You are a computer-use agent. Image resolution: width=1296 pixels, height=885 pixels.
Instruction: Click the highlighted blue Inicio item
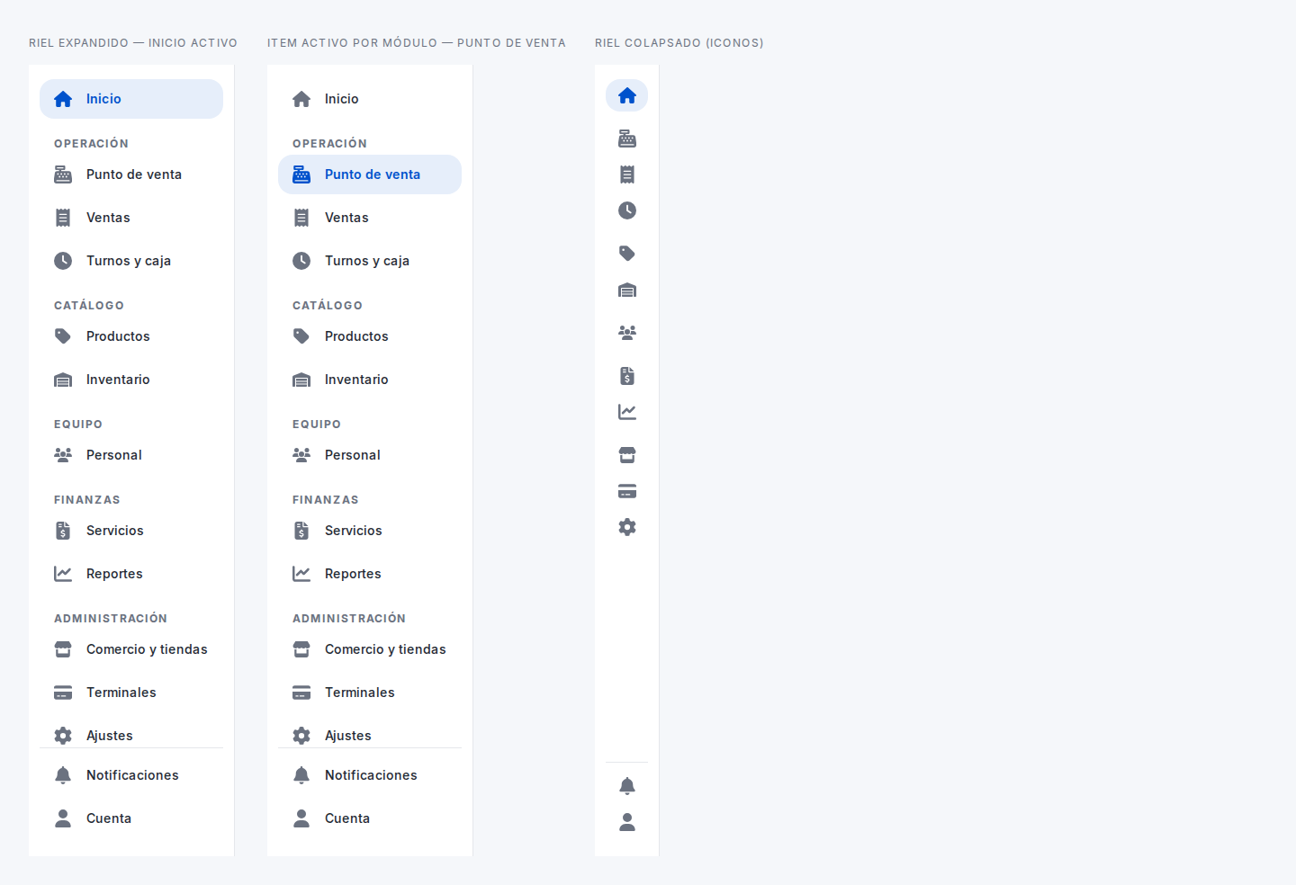coord(131,99)
